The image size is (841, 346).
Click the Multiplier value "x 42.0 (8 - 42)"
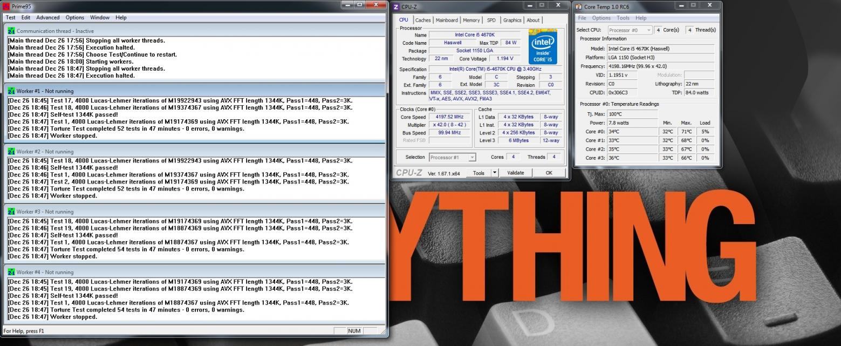[x=450, y=125]
